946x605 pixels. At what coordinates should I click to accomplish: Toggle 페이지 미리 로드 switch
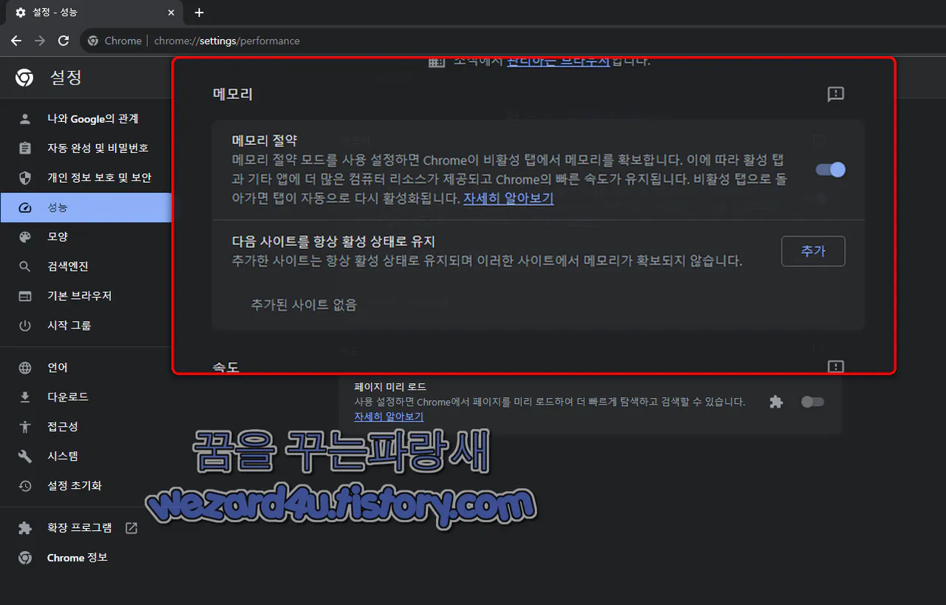pos(812,402)
